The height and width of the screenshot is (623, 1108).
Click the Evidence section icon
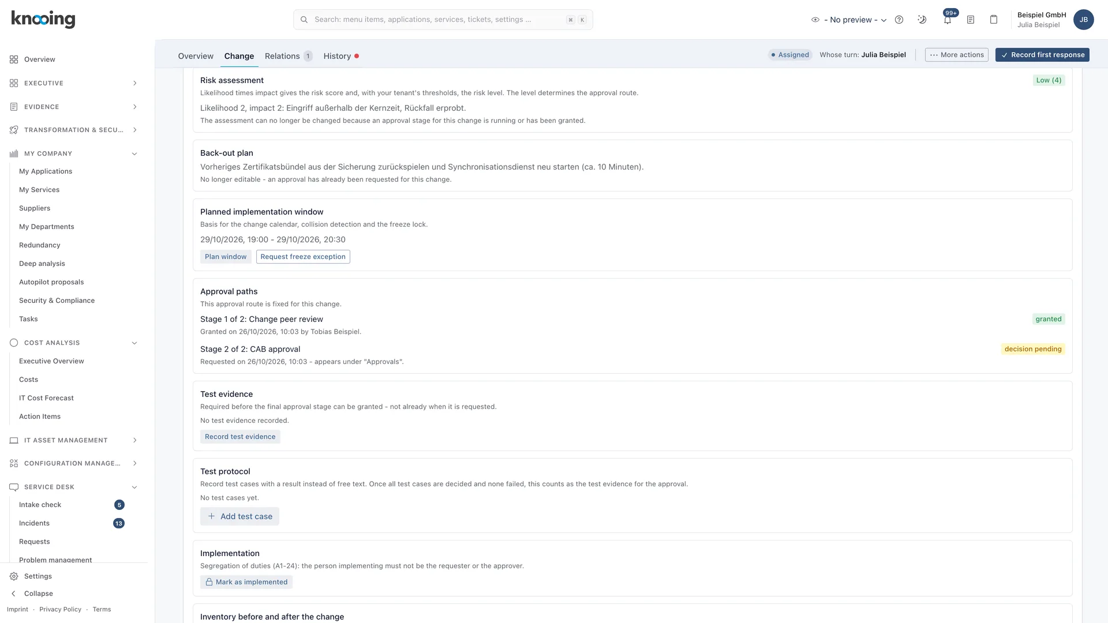pos(14,107)
